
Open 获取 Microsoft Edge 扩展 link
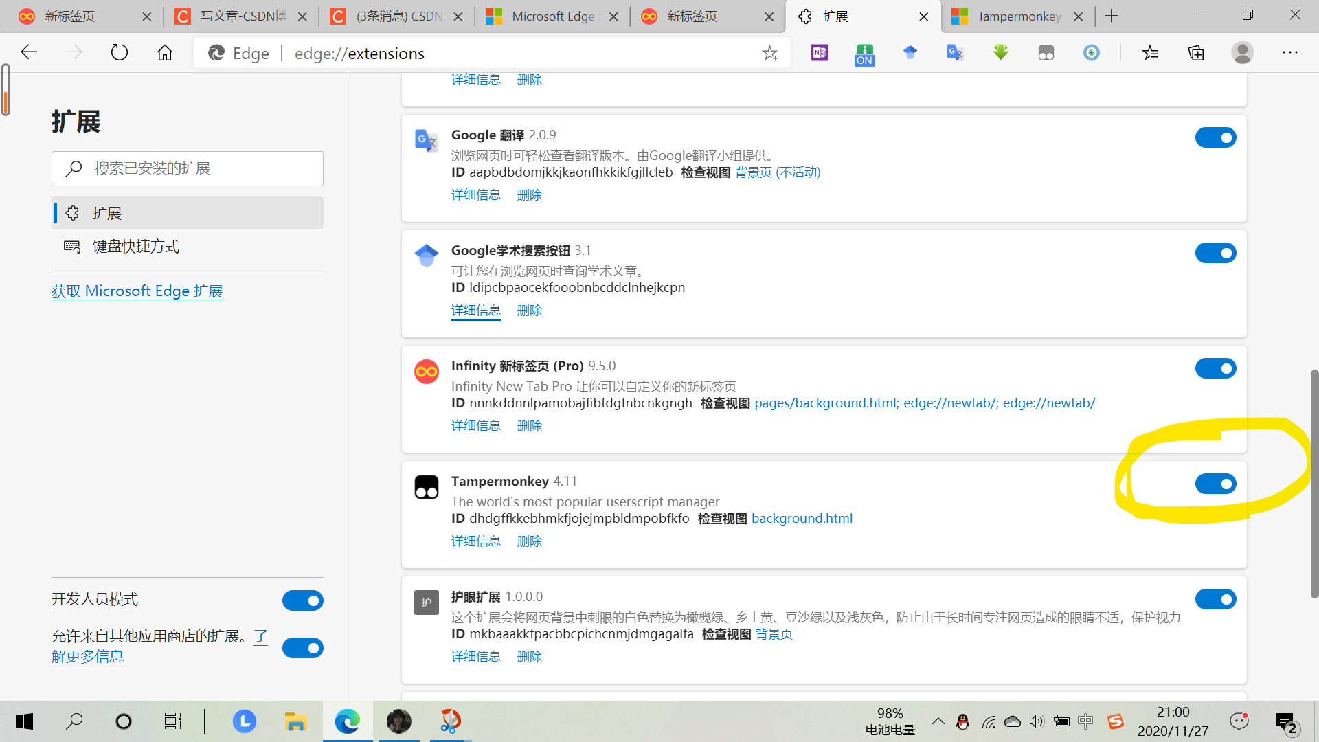click(137, 291)
